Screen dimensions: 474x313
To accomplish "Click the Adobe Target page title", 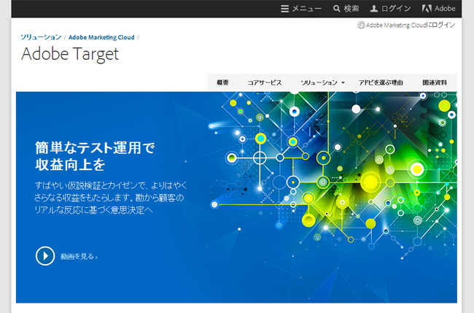I will [x=70, y=55].
